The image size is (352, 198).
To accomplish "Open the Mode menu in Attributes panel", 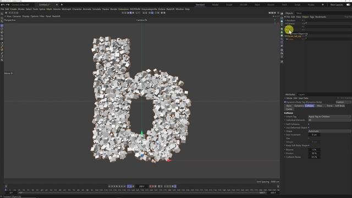I will (289, 98).
